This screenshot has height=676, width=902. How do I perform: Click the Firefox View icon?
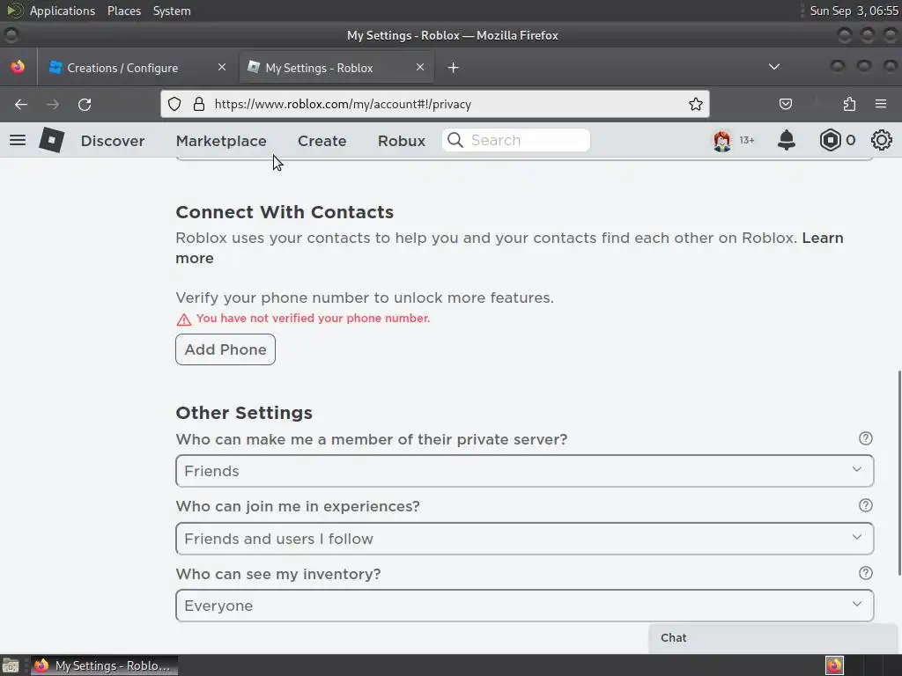coord(18,67)
